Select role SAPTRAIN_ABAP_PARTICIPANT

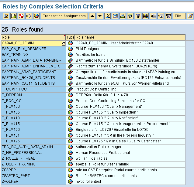coord(33,72)
